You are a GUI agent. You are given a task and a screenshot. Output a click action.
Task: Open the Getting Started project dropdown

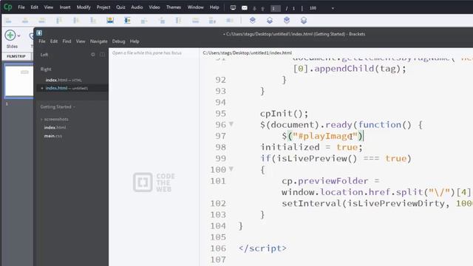[58, 106]
